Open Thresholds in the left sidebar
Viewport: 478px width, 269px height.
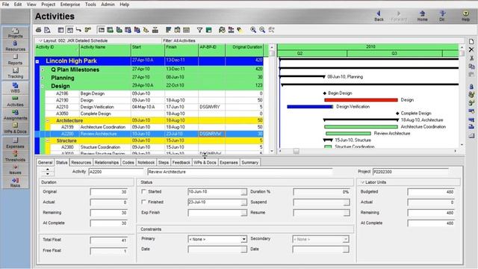(x=15, y=156)
